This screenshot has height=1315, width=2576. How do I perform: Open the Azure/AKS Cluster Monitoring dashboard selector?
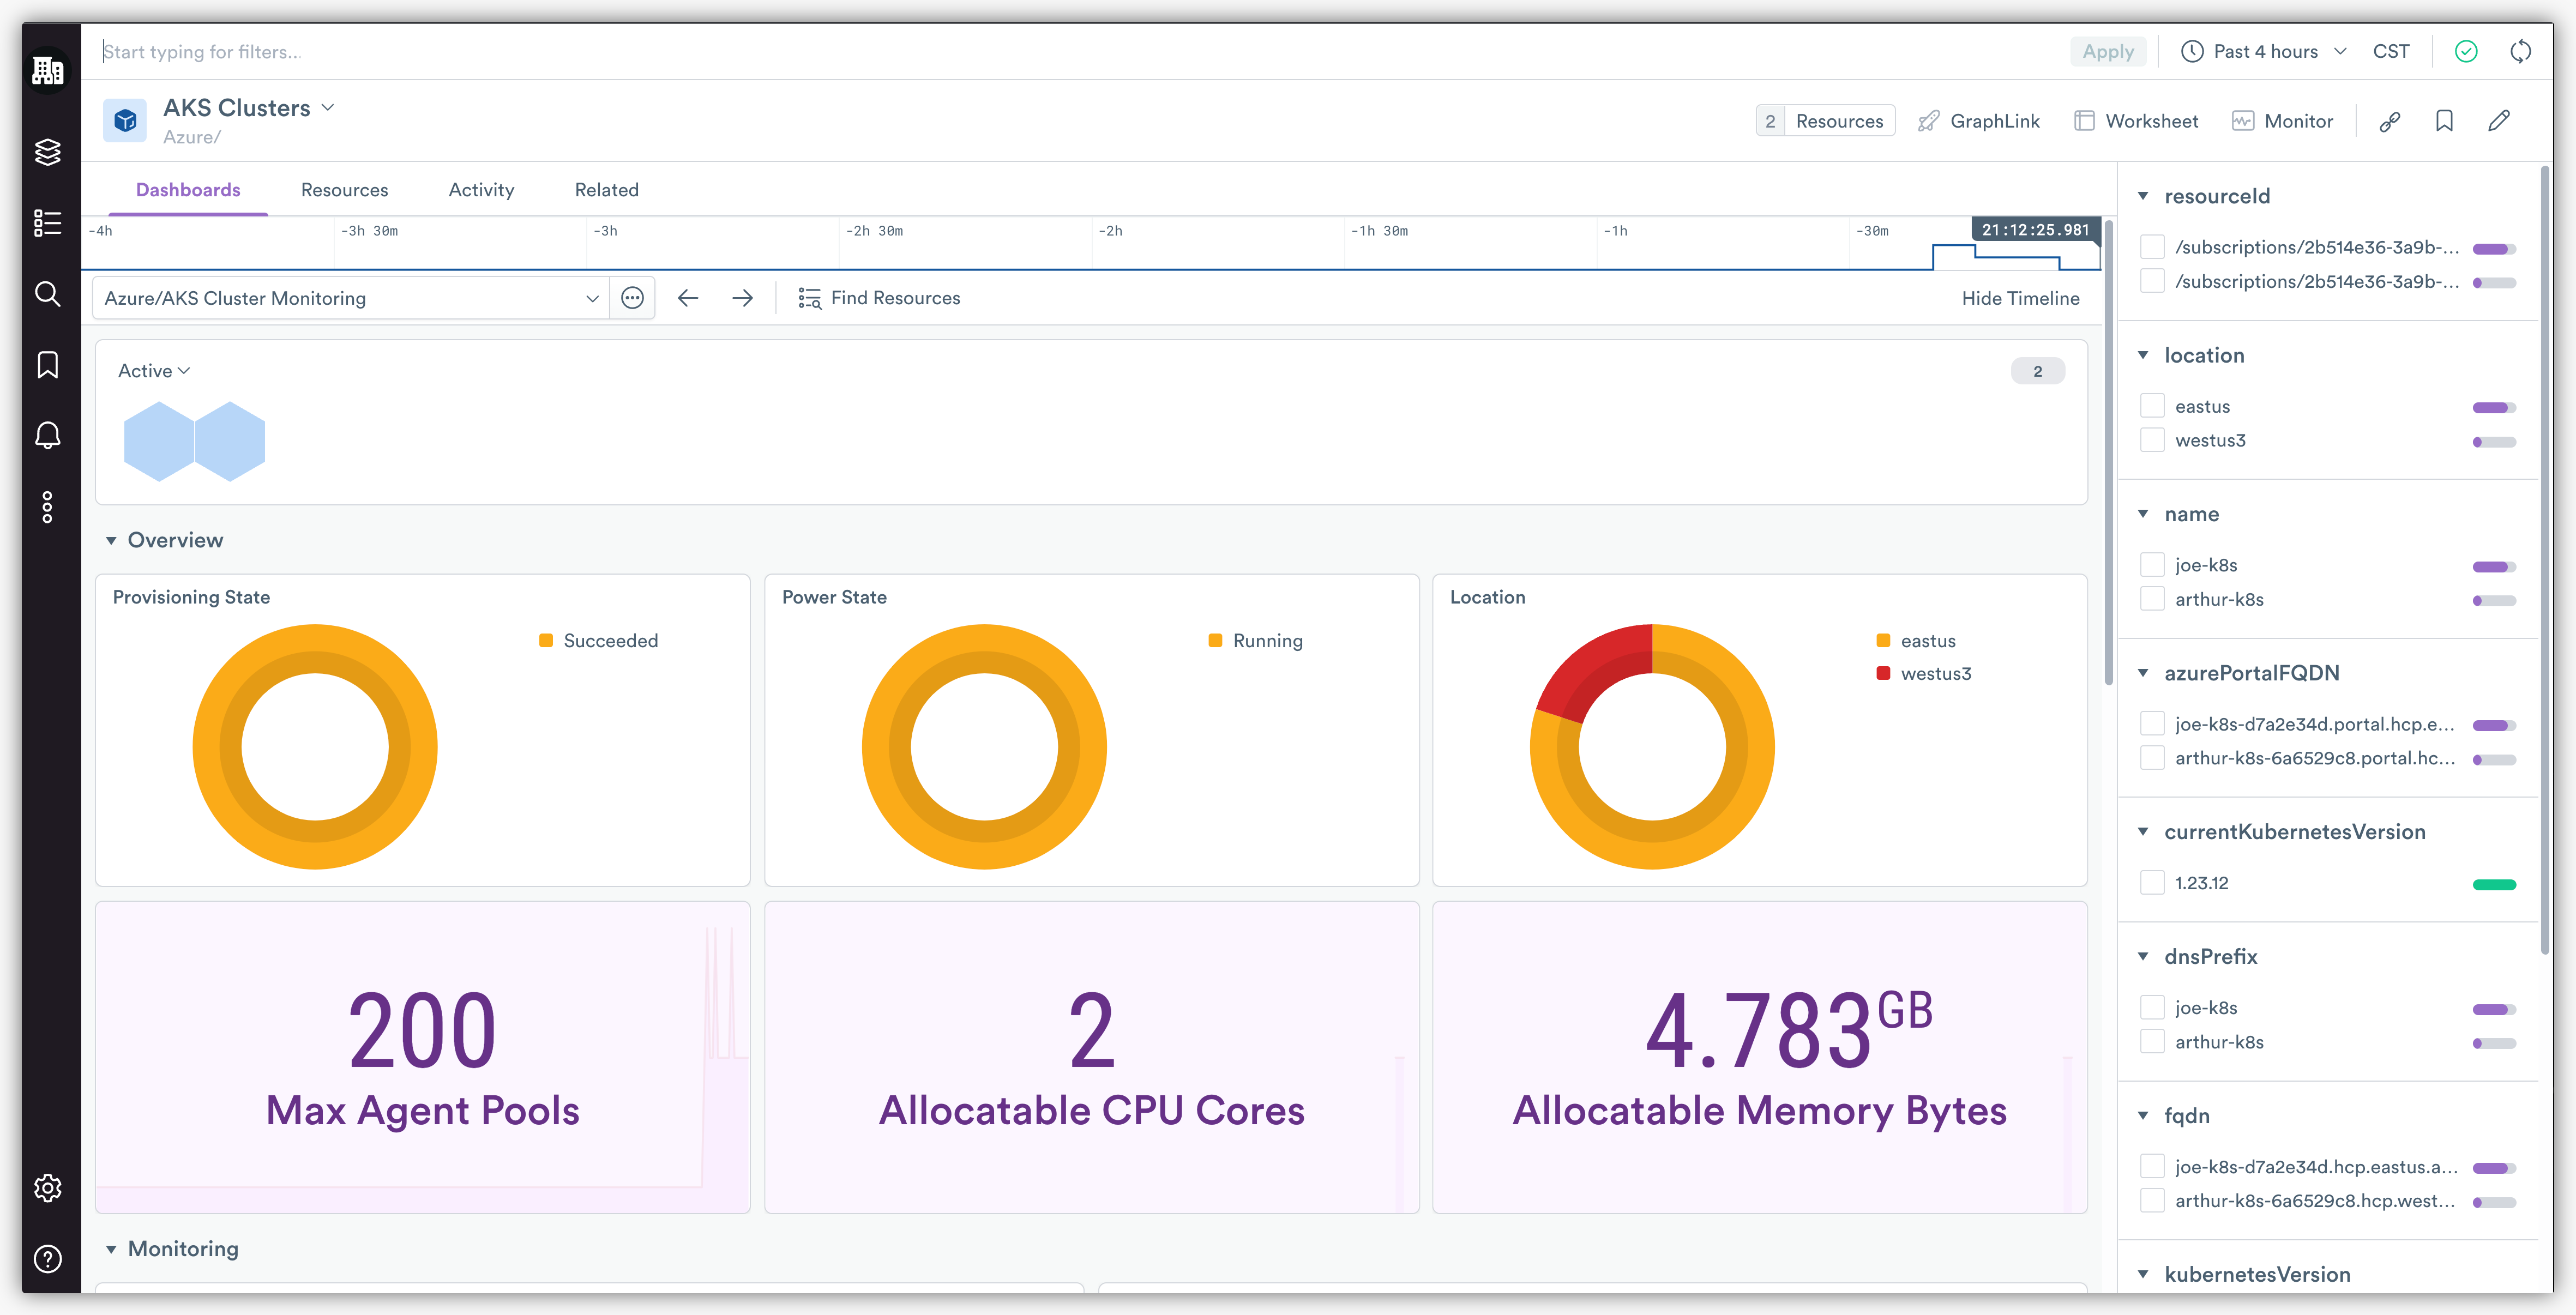point(350,298)
